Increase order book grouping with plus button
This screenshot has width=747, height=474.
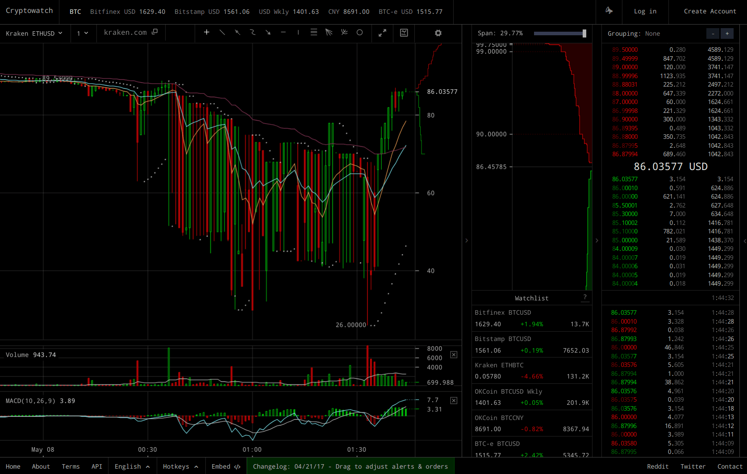(727, 33)
